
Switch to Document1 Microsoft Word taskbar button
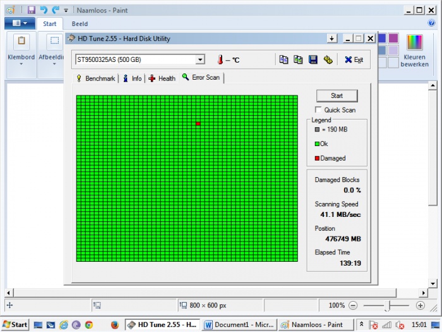239,324
